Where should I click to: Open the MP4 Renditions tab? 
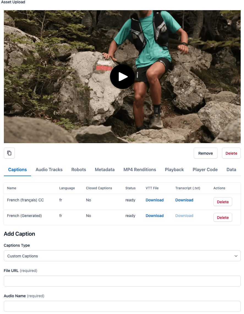point(140,169)
